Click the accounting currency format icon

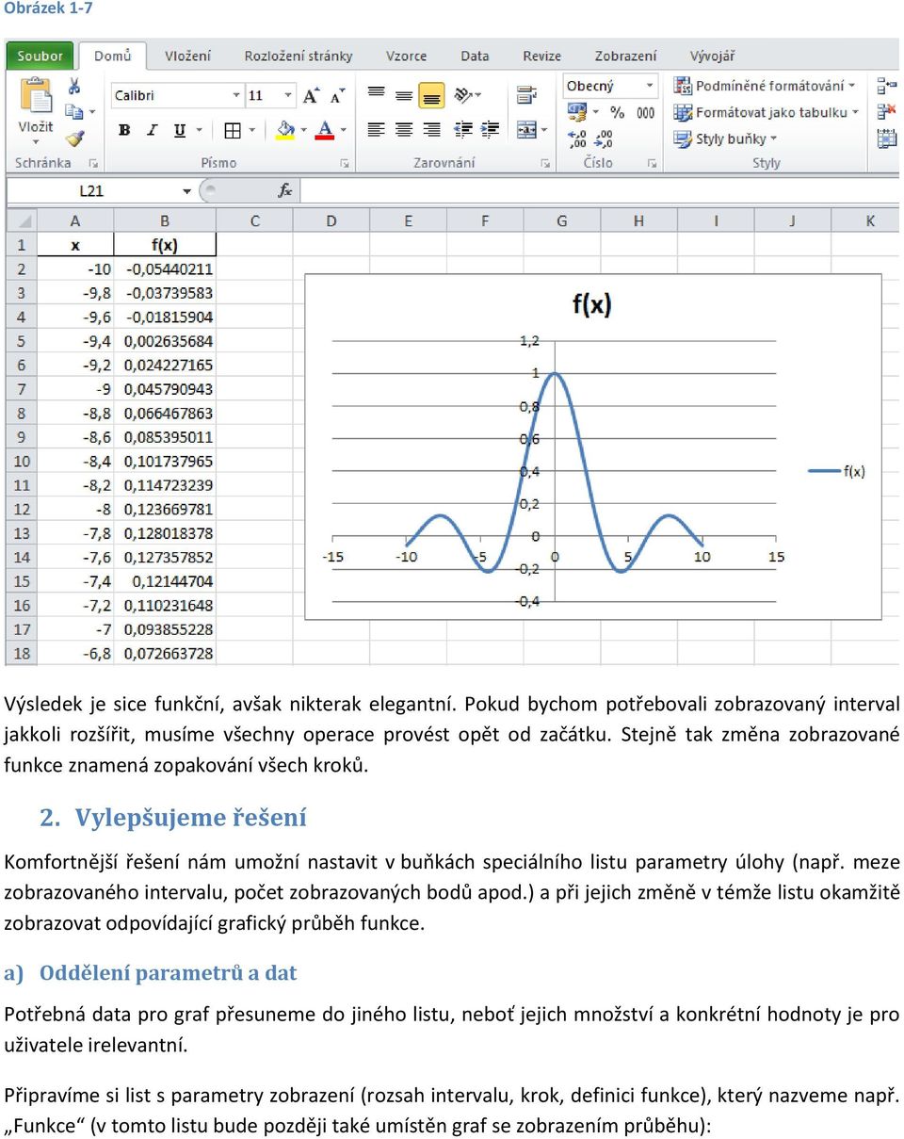[577, 112]
